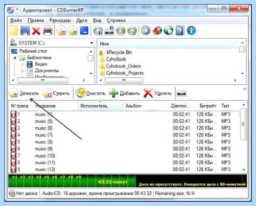Click the $Recycle.Bin folder icon
The height and width of the screenshot is (206, 256).
101,52
